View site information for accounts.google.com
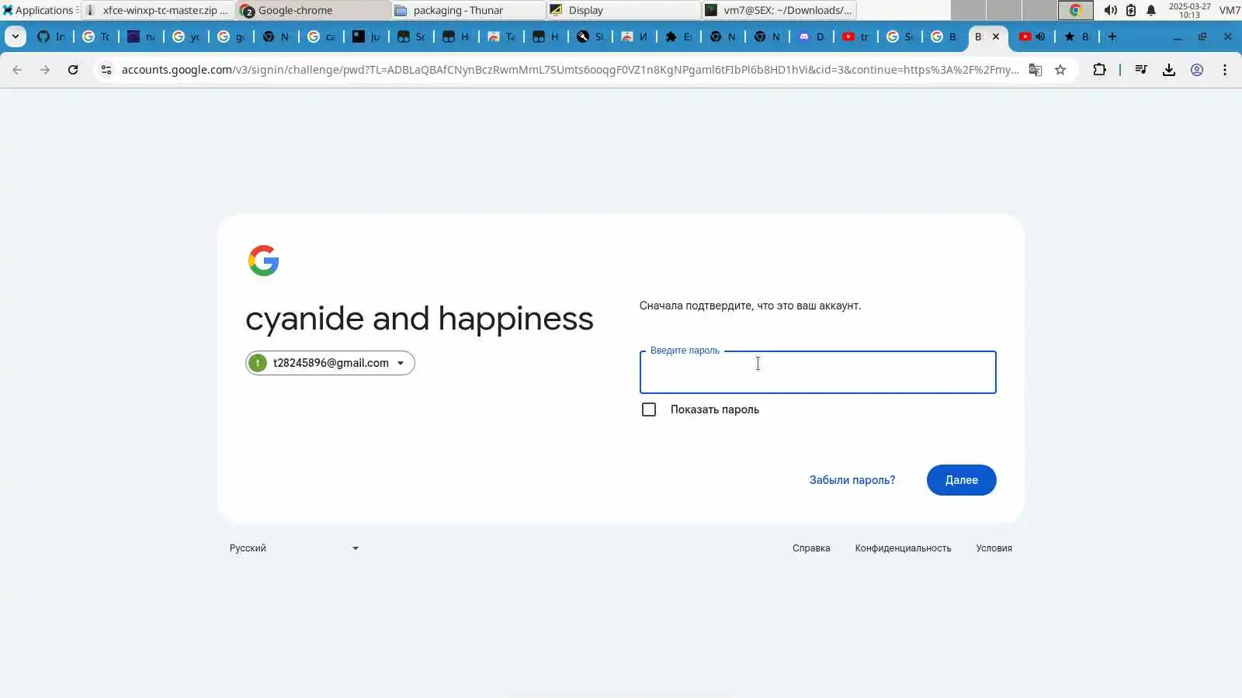 [106, 70]
